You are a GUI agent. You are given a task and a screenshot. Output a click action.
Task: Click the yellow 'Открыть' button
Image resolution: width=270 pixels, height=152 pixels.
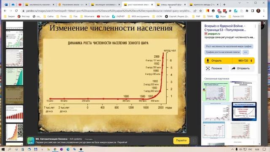218,61
